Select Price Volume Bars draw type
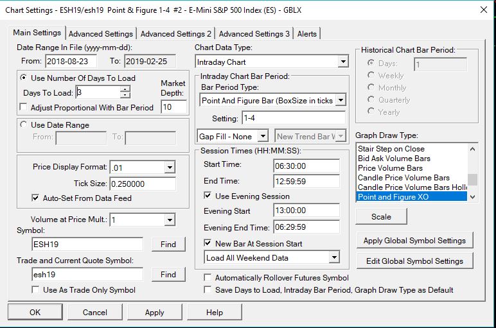The image size is (496, 328). coord(412,168)
